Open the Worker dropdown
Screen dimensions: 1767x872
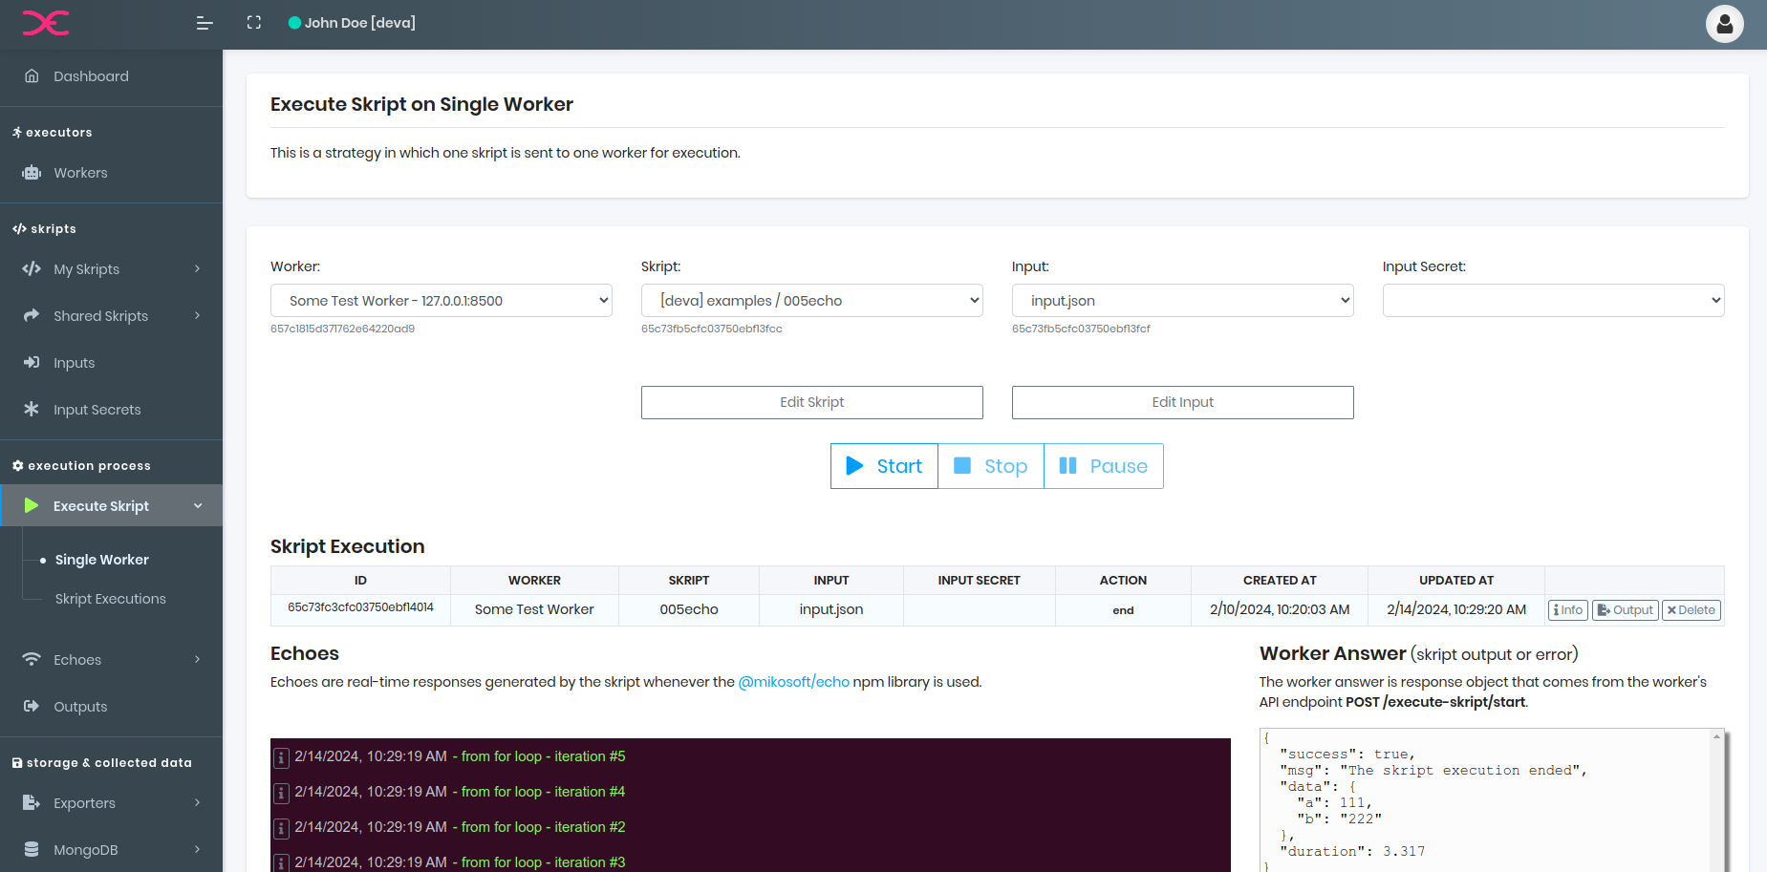click(442, 300)
